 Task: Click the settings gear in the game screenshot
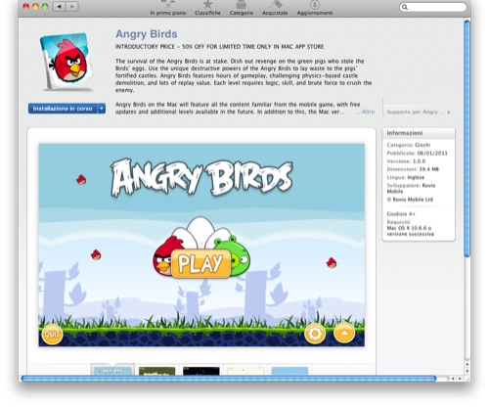(x=315, y=334)
